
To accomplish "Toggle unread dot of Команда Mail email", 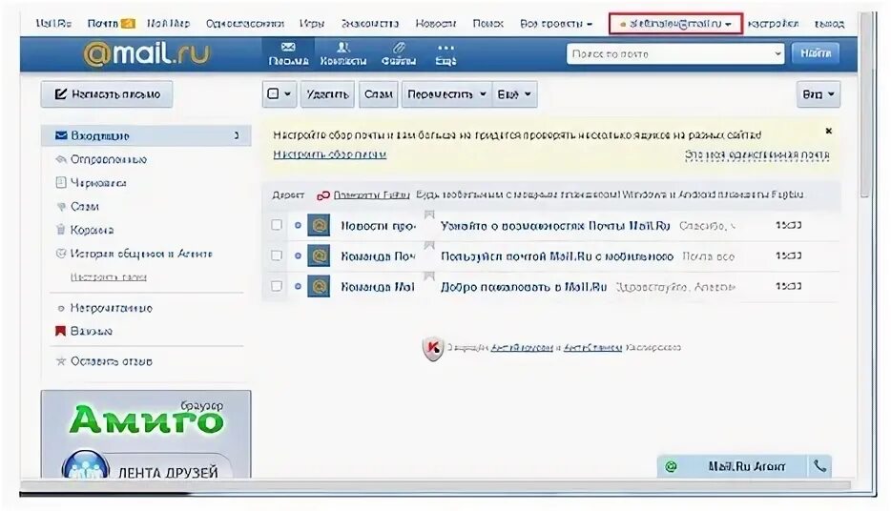I will [x=298, y=287].
